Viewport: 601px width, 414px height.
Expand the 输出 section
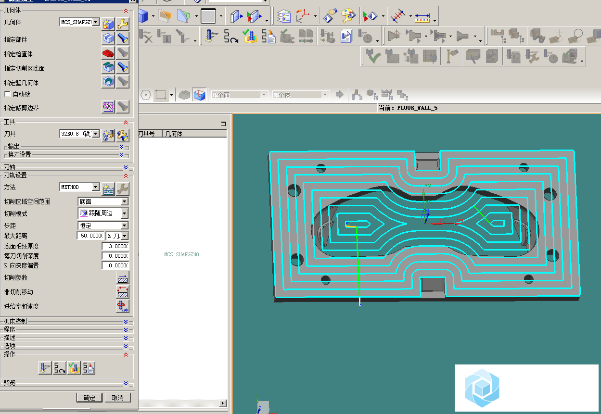click(121, 146)
